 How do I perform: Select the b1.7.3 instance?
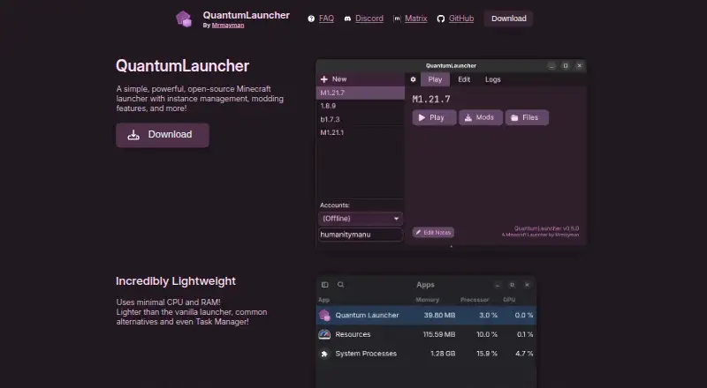coord(361,119)
